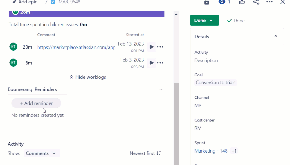The width and height of the screenshot is (290, 165).
Task: Click the Boomerang: Reminders heading
Action: (x=32, y=89)
